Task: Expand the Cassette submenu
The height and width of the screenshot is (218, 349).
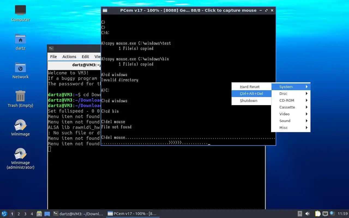Action: coord(291,107)
